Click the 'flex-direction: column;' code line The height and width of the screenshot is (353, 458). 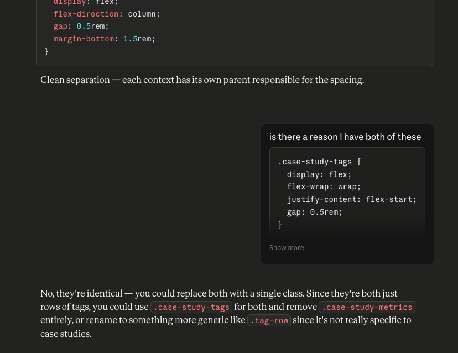(107, 14)
